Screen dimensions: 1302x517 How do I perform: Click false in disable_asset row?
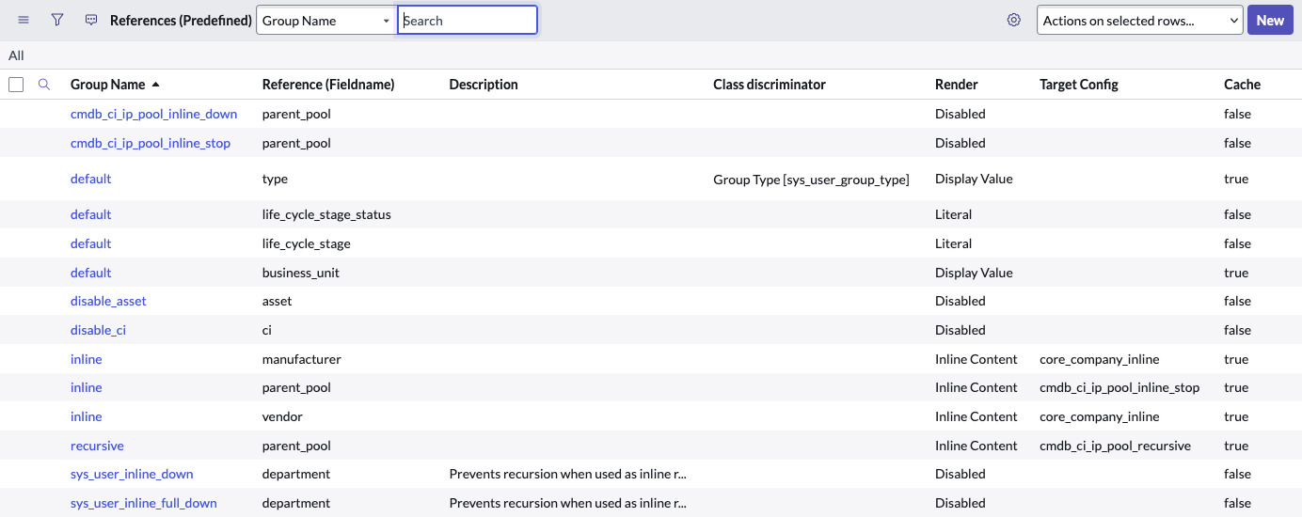click(x=1238, y=301)
